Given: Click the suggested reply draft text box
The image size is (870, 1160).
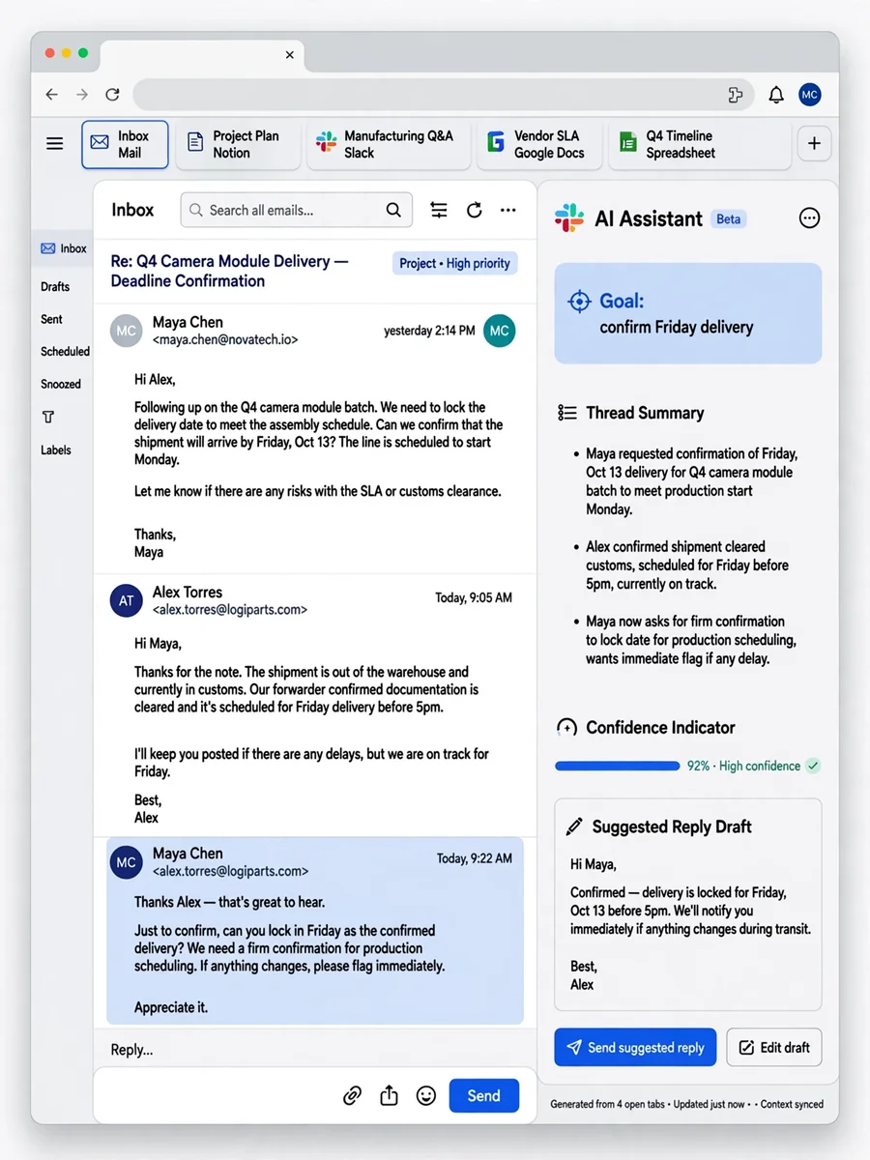Looking at the screenshot, I should point(688,904).
